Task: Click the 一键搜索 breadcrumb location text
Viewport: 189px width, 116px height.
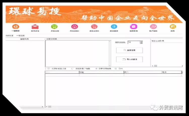Action: point(21,36)
